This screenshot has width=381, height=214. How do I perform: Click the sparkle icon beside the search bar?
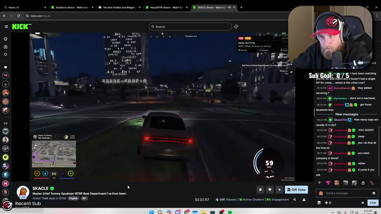pyautogui.click(x=236, y=27)
